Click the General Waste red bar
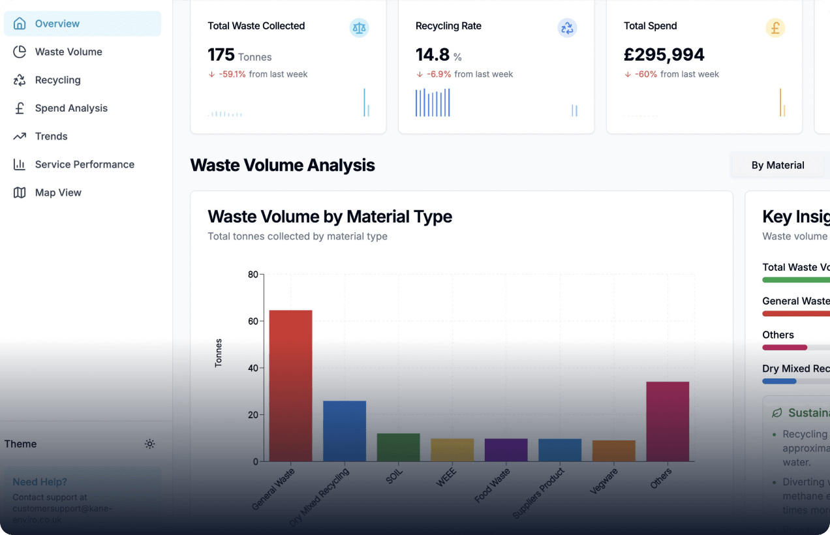Image resolution: width=830 pixels, height=535 pixels. [x=291, y=386]
